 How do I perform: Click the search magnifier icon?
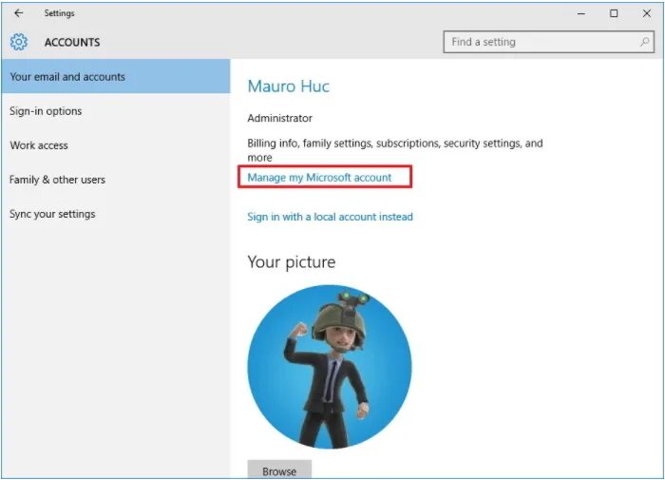pyautogui.click(x=645, y=42)
